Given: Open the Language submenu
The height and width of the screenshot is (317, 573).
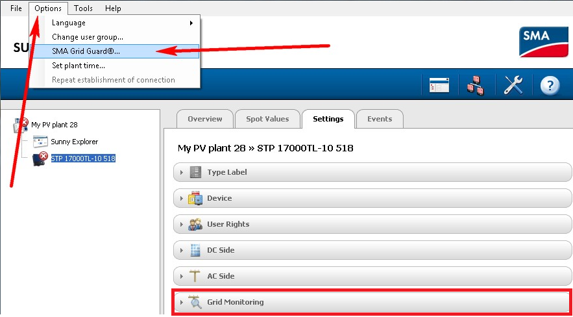Looking at the screenshot, I should [x=114, y=23].
